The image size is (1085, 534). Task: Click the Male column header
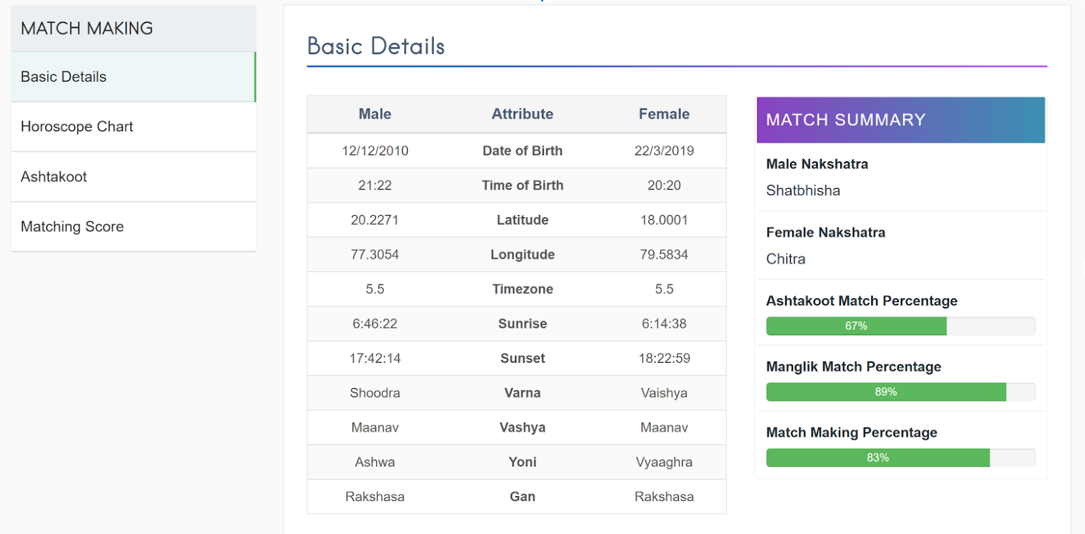point(375,114)
